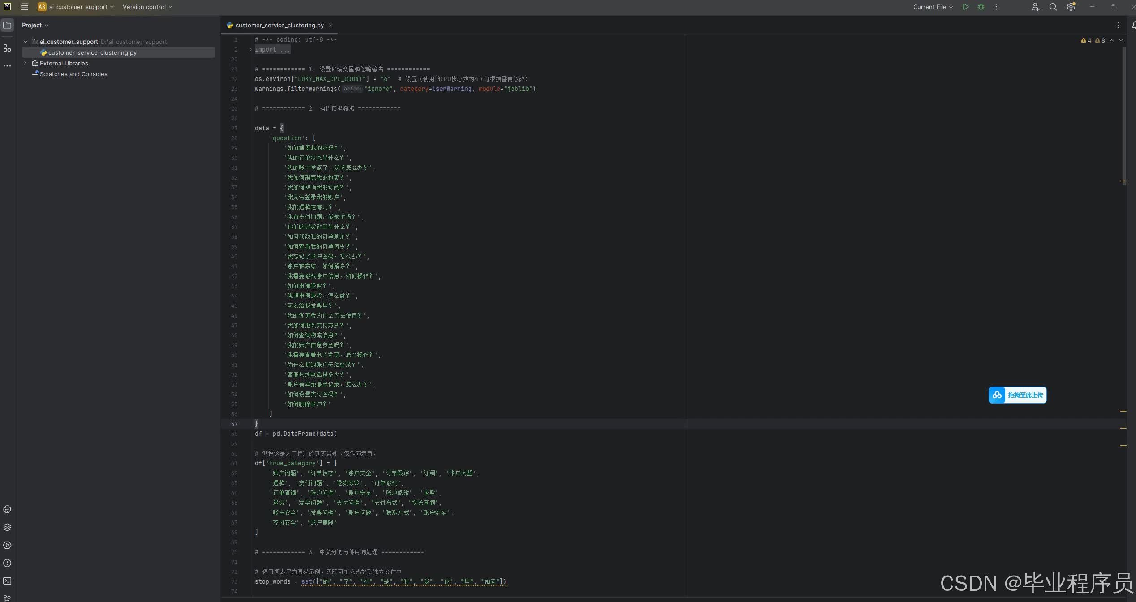Viewport: 1136px width, 602px height.
Task: Open the Services tool window icon
Action: 7,545
